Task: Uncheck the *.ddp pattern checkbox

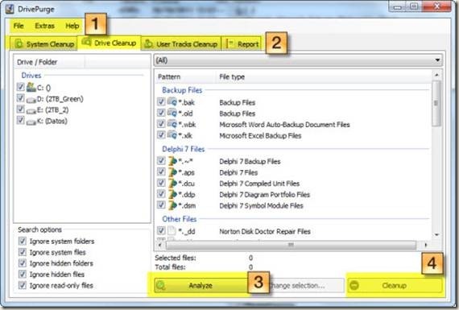Action: pyautogui.click(x=161, y=194)
